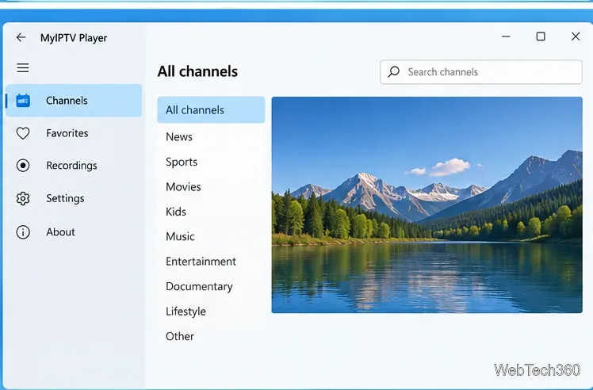Viewport: 593px width, 390px height.
Task: Click the back arrow beside MyIPTV Player
Action: pos(21,37)
